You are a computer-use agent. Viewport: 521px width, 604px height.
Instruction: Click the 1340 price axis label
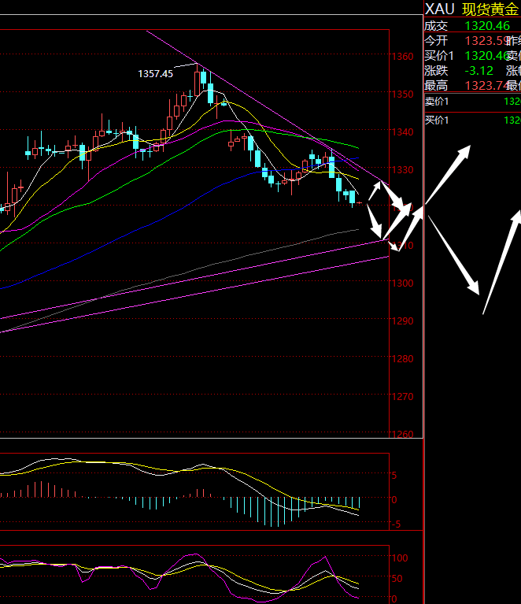point(402,132)
